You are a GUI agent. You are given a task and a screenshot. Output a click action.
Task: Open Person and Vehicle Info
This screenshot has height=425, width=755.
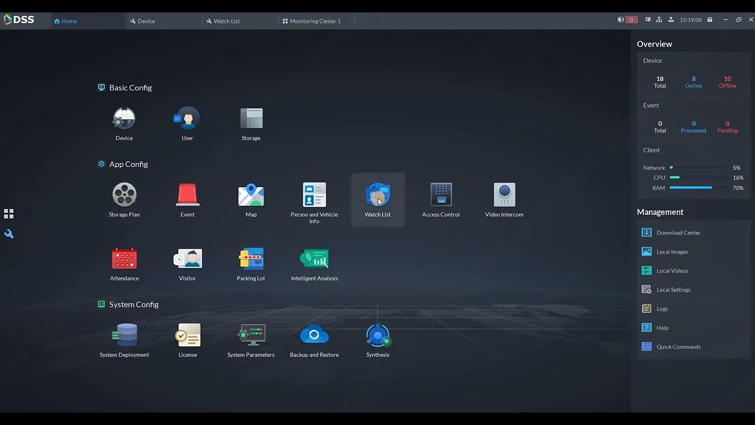(x=314, y=195)
